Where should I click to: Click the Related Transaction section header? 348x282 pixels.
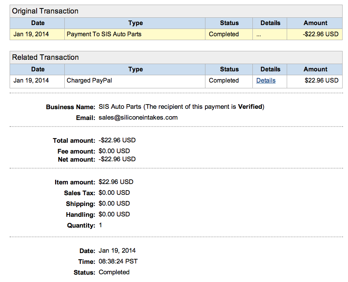click(x=176, y=57)
